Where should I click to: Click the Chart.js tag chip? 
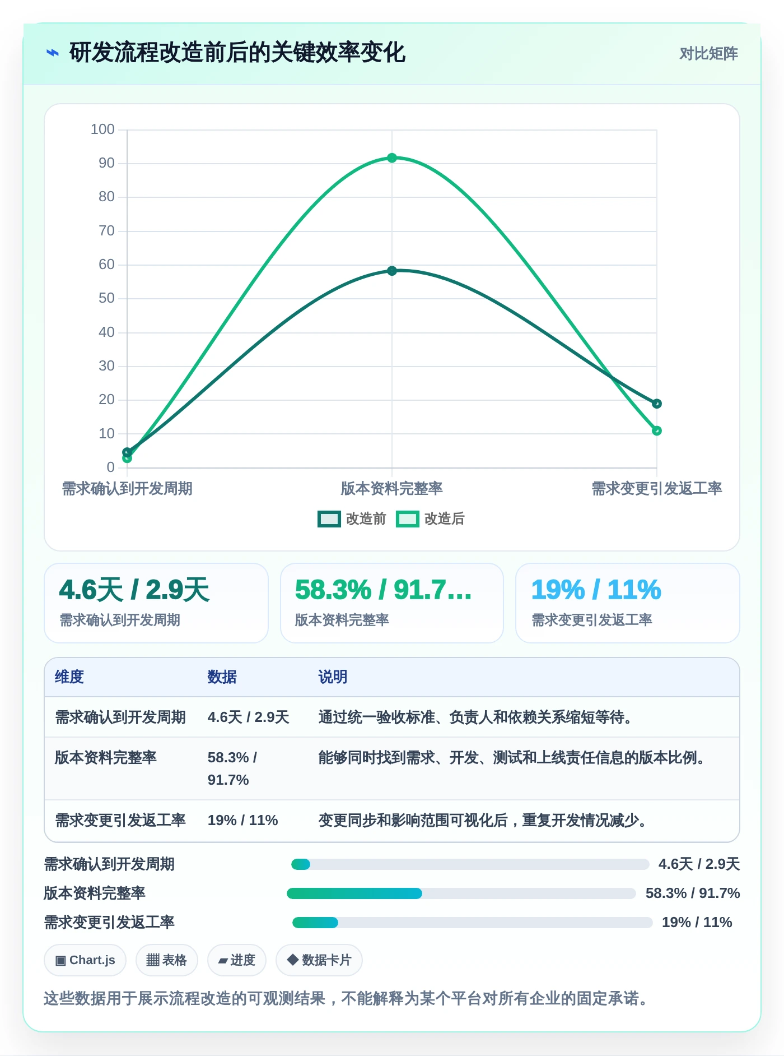coord(85,960)
